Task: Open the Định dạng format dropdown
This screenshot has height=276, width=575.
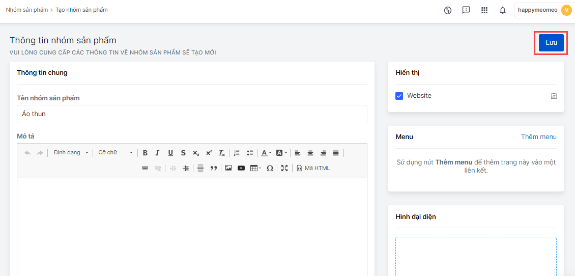Action: point(71,153)
